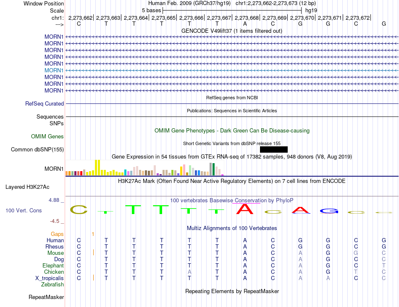Click the GENCODE V49lift37 track title
399x307 pixels.
coord(232,31)
